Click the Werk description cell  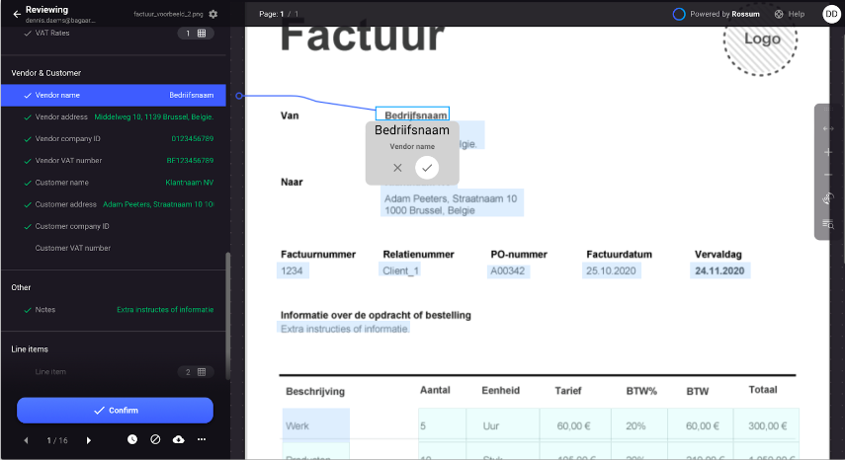click(x=316, y=425)
